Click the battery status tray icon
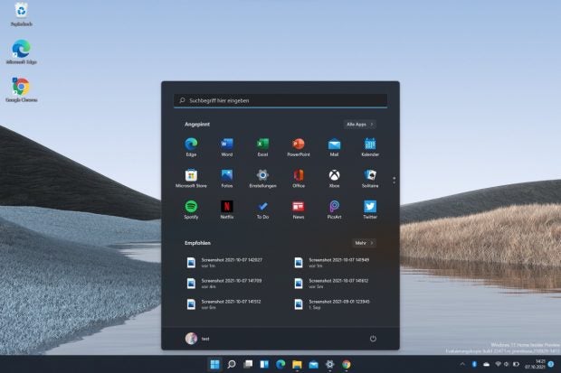This screenshot has height=373, width=561. coord(516,364)
